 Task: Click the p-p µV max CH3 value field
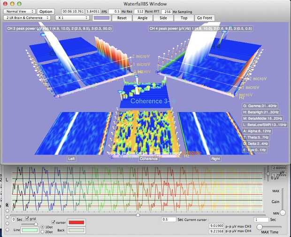point(216,226)
